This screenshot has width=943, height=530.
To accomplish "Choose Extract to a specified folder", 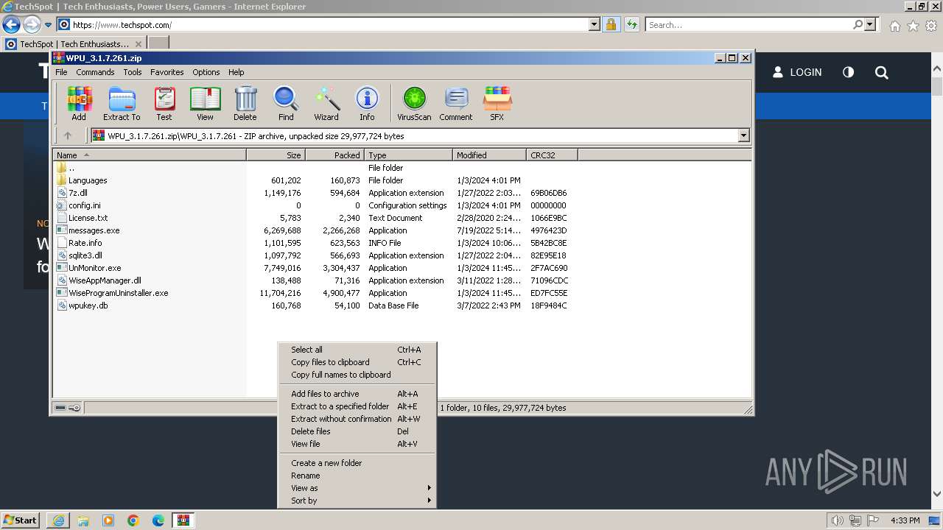I will coord(357,406).
